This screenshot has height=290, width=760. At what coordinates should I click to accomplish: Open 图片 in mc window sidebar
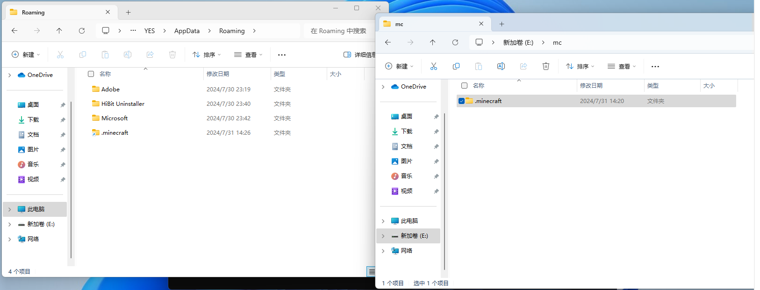coord(407,161)
